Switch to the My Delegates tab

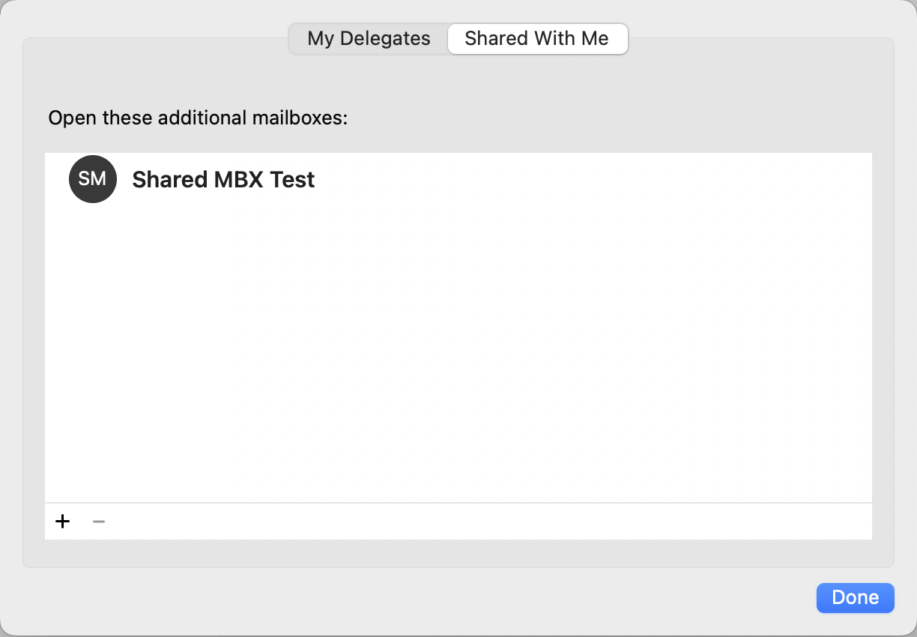click(369, 39)
